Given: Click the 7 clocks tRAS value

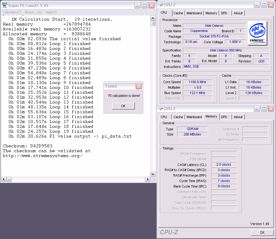Looking at the screenshot, I should 224,181.
